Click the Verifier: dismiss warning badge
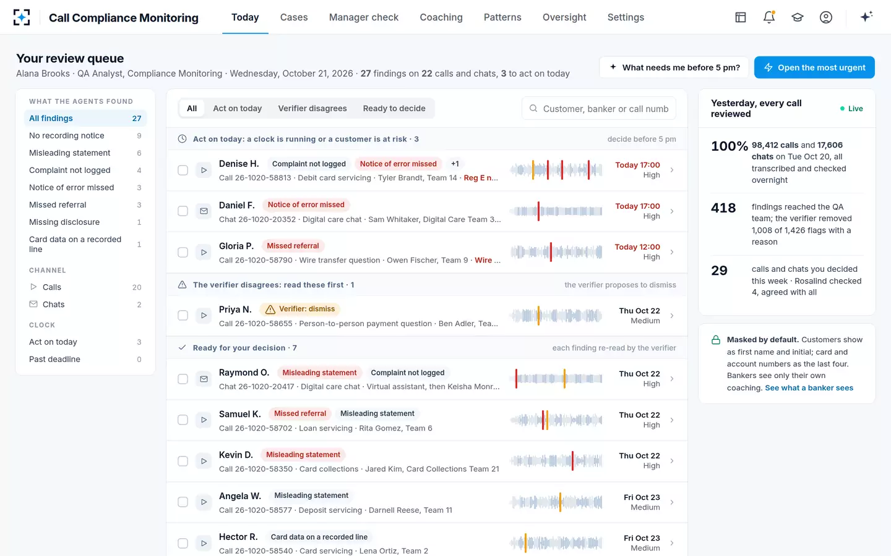Image resolution: width=891 pixels, height=556 pixels. [299, 309]
